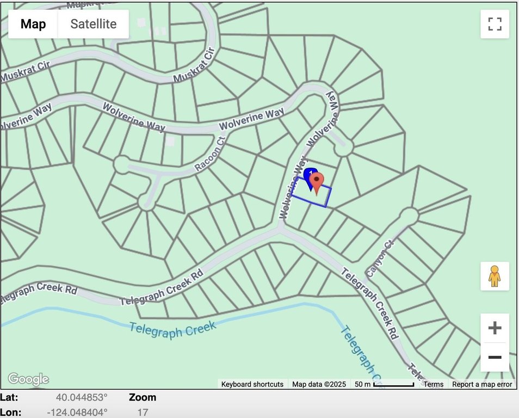Zoom out with the minus button

pos(495,357)
